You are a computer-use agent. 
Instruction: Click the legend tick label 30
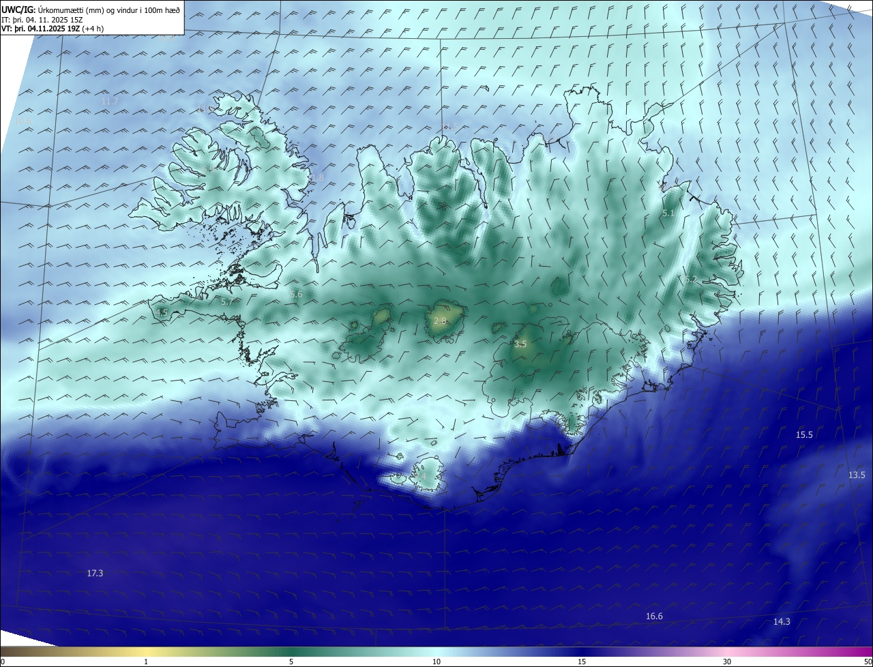point(727,662)
